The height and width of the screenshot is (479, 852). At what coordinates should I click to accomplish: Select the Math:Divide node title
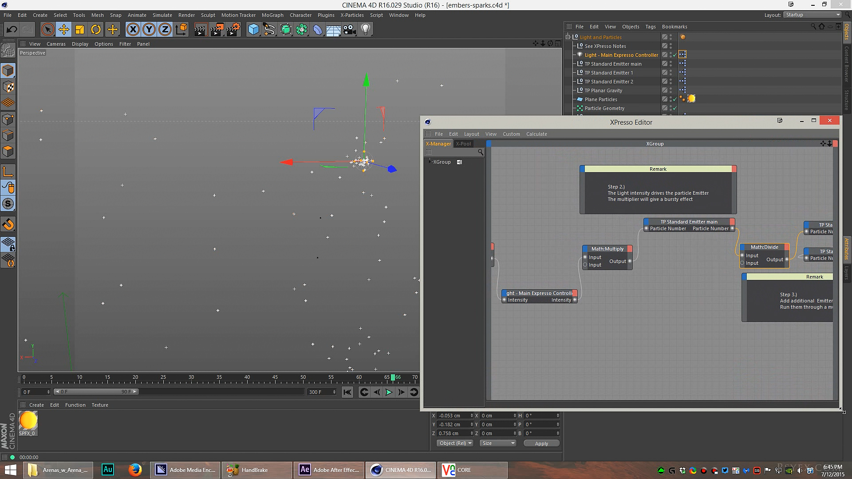tap(764, 247)
